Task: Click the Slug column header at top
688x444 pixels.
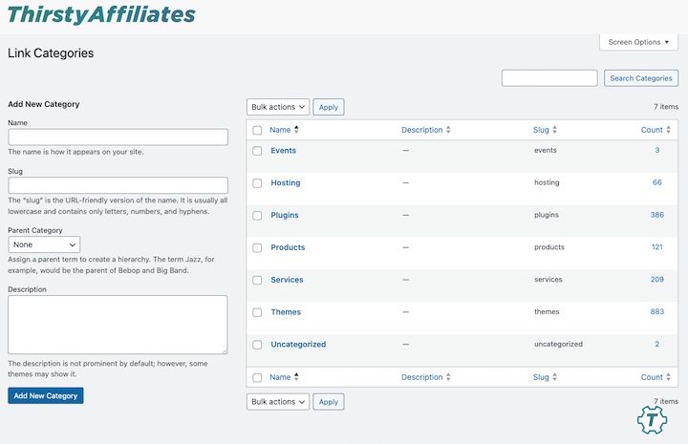Action: pos(541,130)
